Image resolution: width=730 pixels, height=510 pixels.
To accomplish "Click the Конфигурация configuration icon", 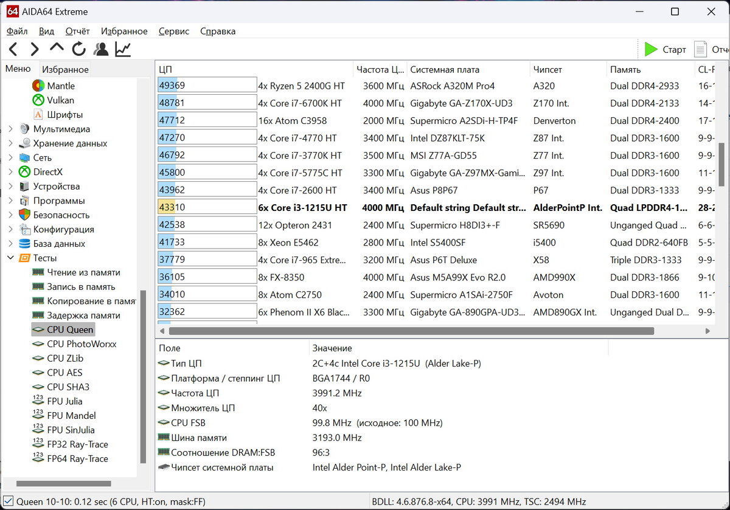I will [x=24, y=229].
